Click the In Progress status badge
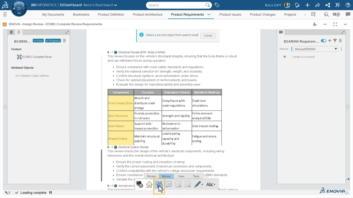The image size is (353, 198). [53, 41]
